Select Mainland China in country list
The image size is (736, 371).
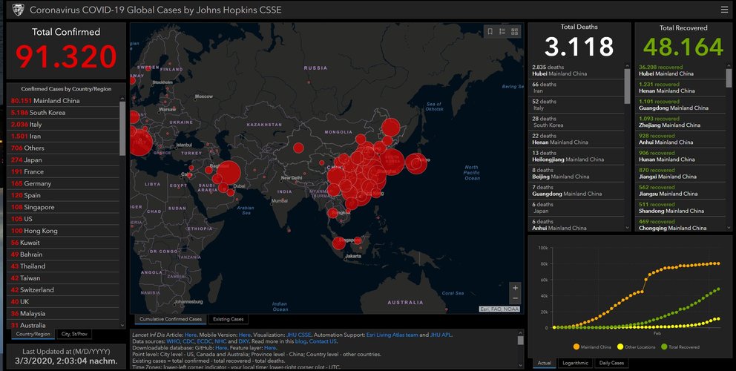(63, 100)
